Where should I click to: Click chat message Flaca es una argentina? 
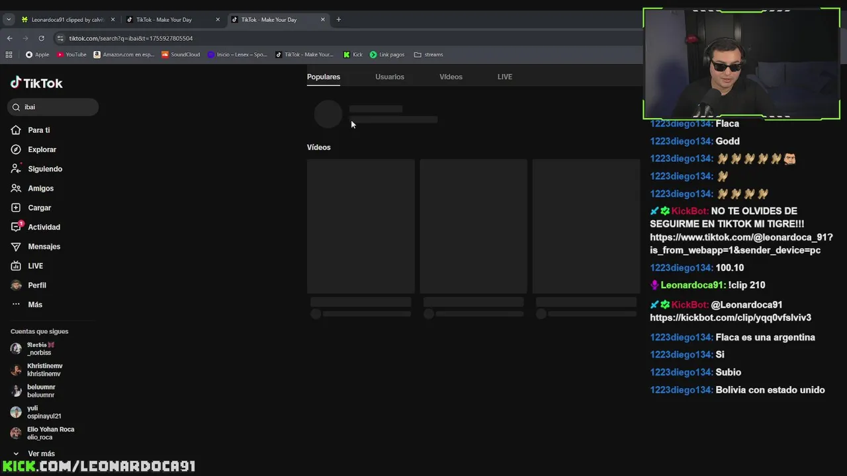(x=765, y=337)
